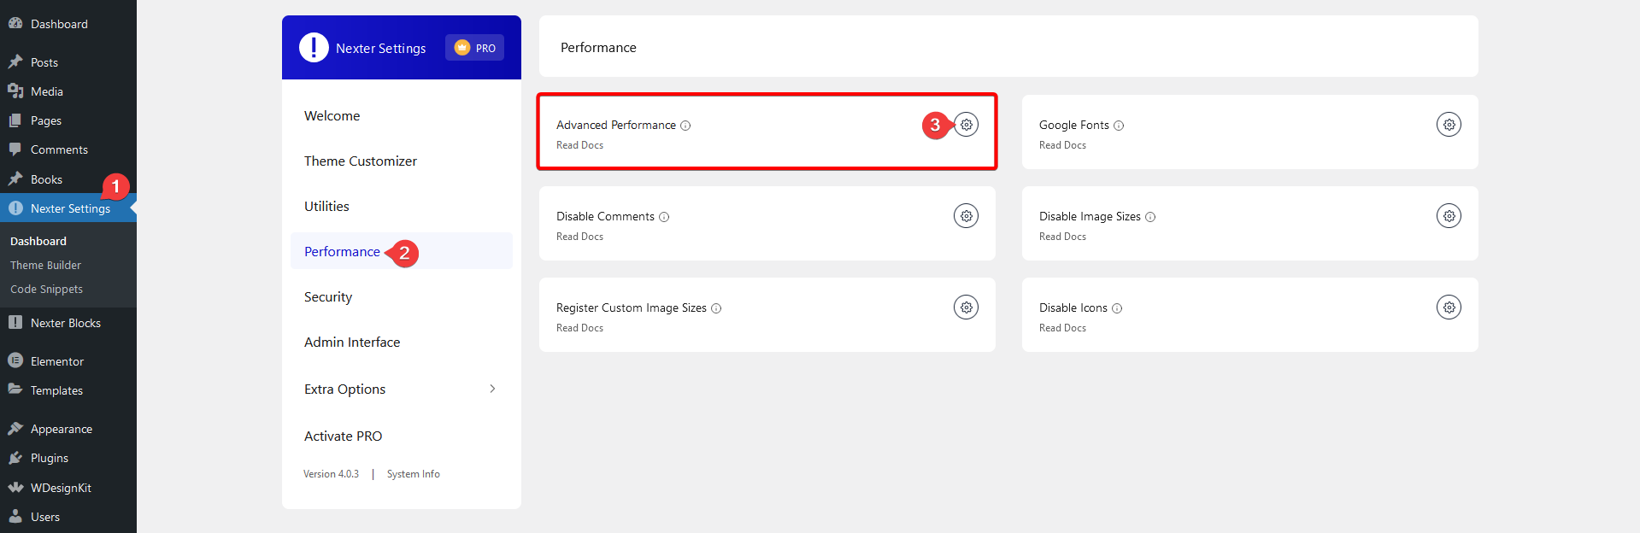Click the Nexter Settings panel header text
The width and height of the screenshot is (1640, 533).
click(380, 49)
